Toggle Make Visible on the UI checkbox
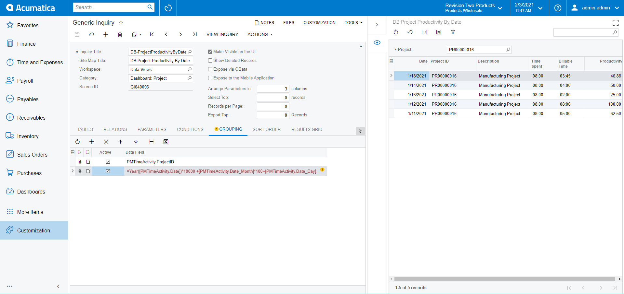The image size is (624, 294). (x=210, y=52)
